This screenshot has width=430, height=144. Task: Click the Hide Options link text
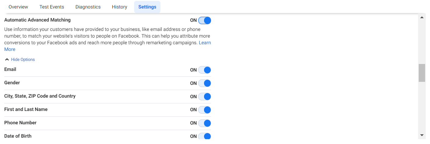click(23, 60)
